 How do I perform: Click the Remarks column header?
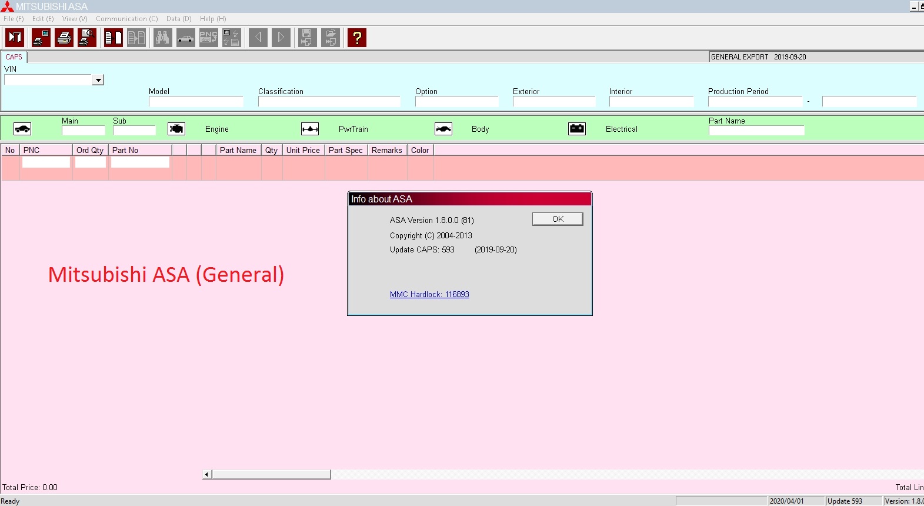click(x=387, y=150)
